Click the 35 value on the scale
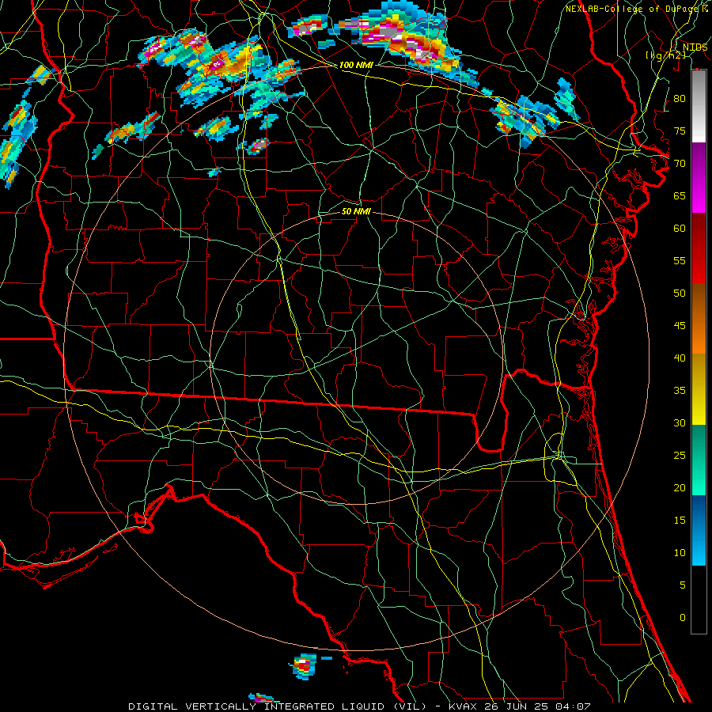Viewport: 712px width, 712px height. [x=680, y=391]
